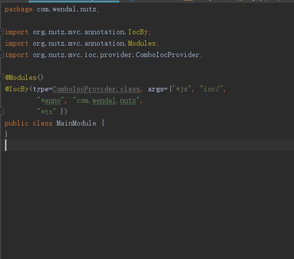
Task: Click the "*tx" string literal
Action: pyautogui.click(x=46, y=112)
